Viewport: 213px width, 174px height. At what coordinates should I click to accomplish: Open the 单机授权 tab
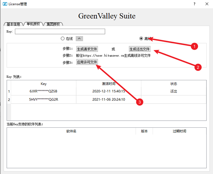point(33,24)
